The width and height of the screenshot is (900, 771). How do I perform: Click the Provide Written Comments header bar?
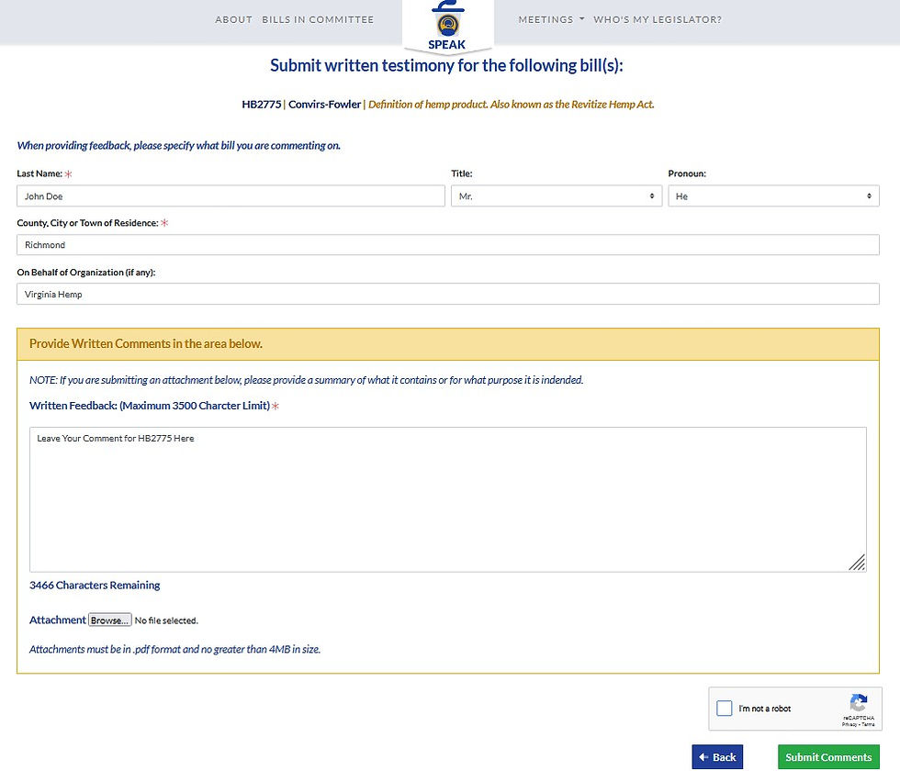coord(448,344)
